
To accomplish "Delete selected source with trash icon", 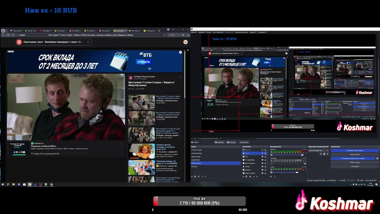I will [x=246, y=177].
